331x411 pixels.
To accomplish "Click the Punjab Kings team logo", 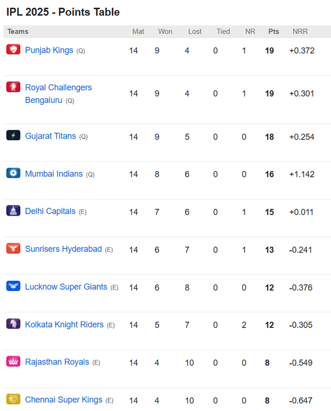I will point(13,49).
